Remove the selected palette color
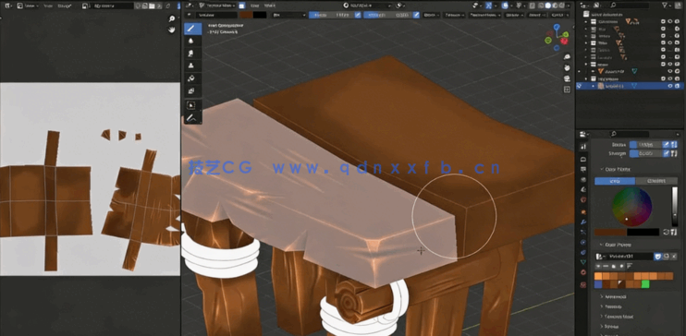The height and width of the screenshot is (336, 686). click(x=606, y=266)
